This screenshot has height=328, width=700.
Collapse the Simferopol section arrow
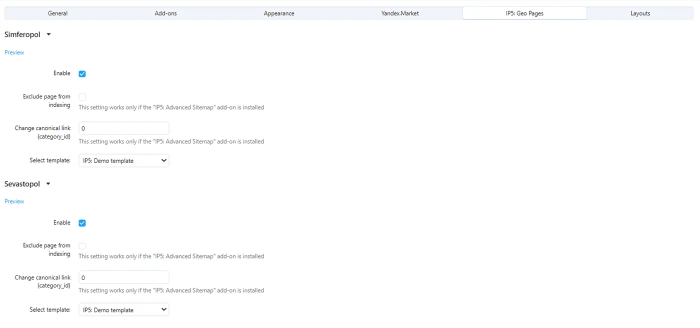click(48, 35)
